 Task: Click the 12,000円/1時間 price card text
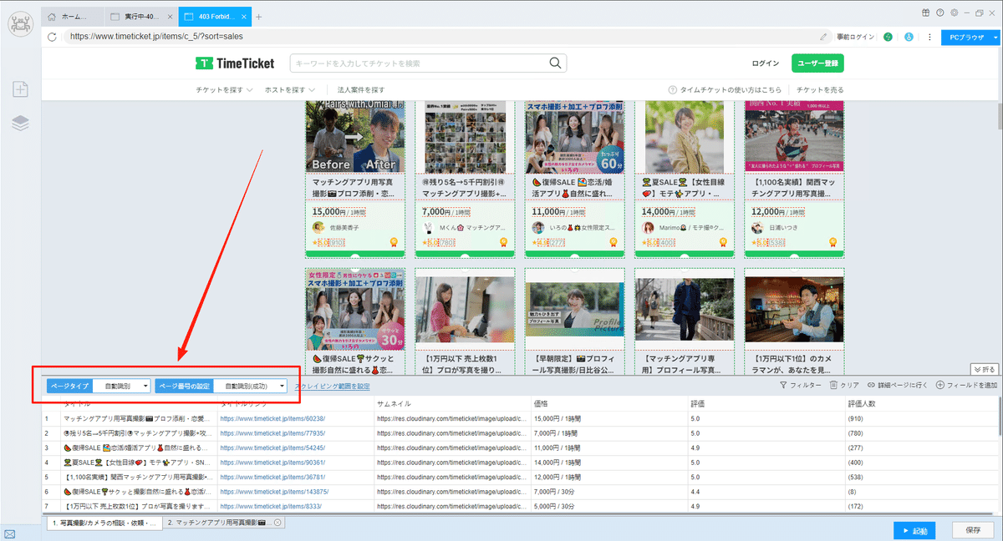coord(778,212)
